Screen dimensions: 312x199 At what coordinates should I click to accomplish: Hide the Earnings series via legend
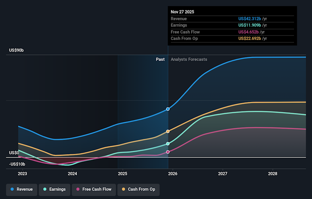point(54,189)
